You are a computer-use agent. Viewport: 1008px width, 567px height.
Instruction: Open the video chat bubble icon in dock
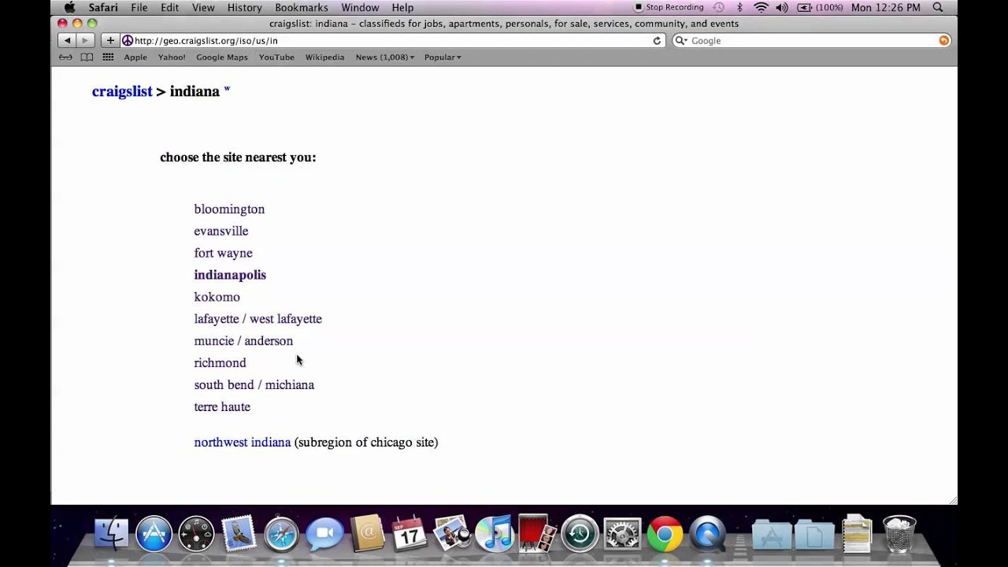pyautogui.click(x=324, y=534)
